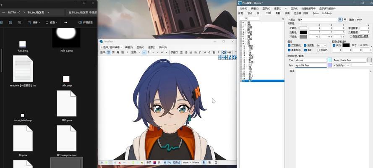This screenshot has height=168, width=373.
Task: Click the Wire+ button in PmxView bottom bar
Action: (x=196, y=163)
